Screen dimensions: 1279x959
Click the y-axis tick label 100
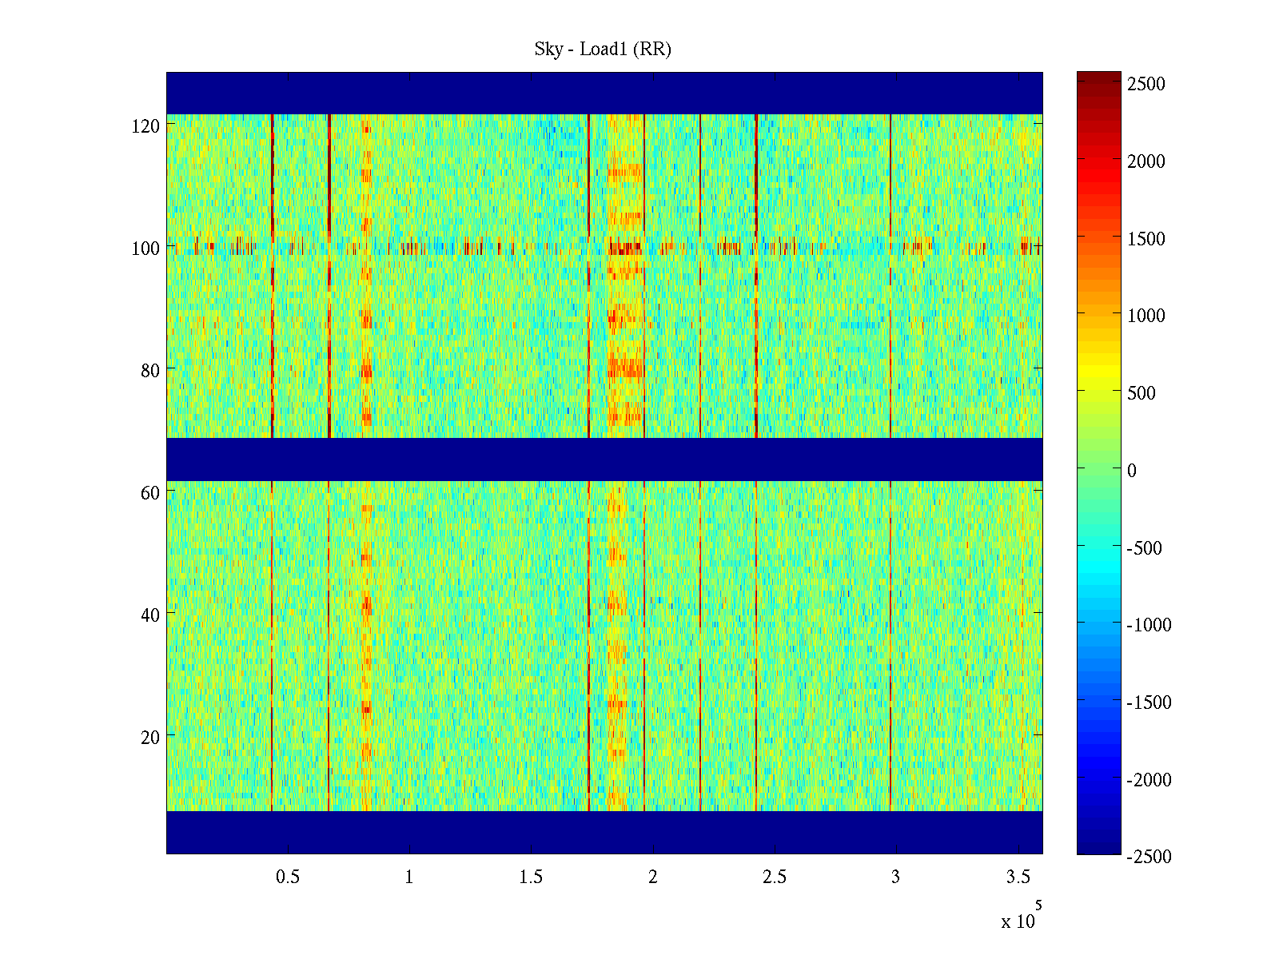[145, 249]
